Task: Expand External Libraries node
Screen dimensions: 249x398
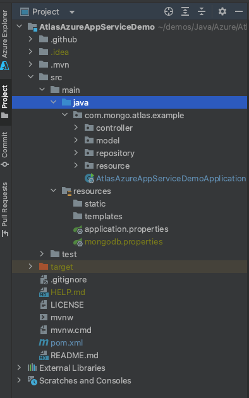Action: pos(19,367)
